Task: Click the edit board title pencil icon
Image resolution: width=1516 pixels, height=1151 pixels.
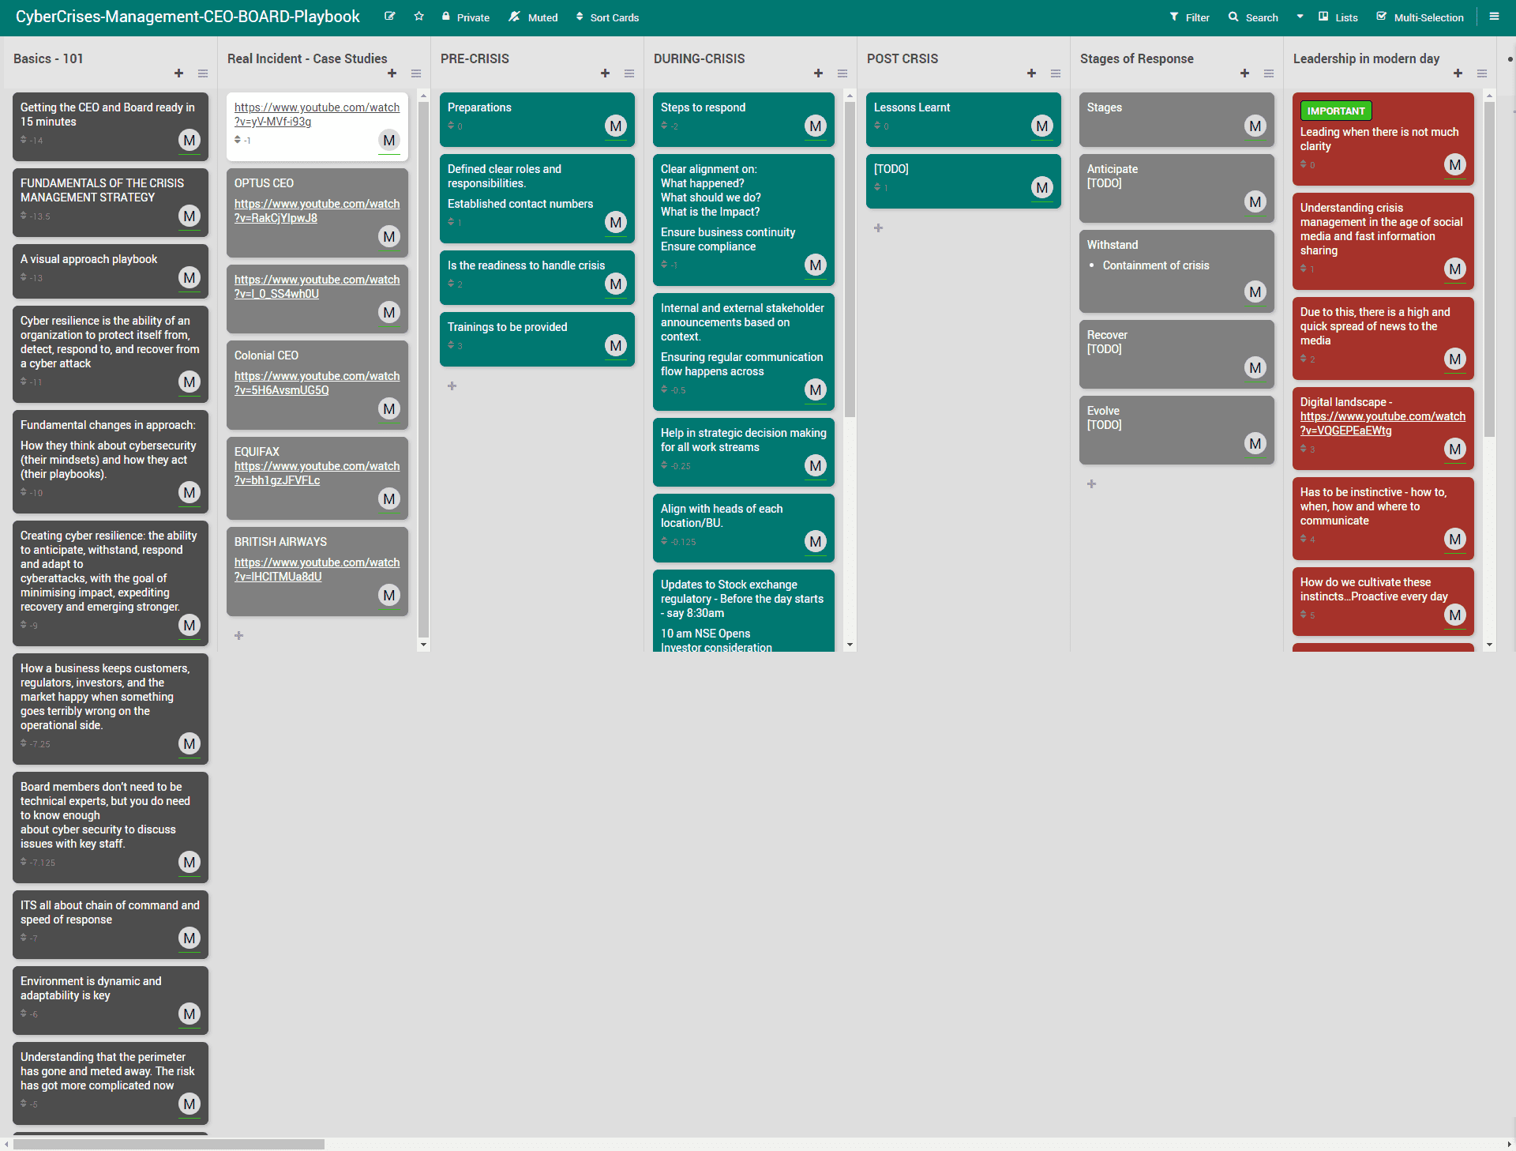Action: 389,17
